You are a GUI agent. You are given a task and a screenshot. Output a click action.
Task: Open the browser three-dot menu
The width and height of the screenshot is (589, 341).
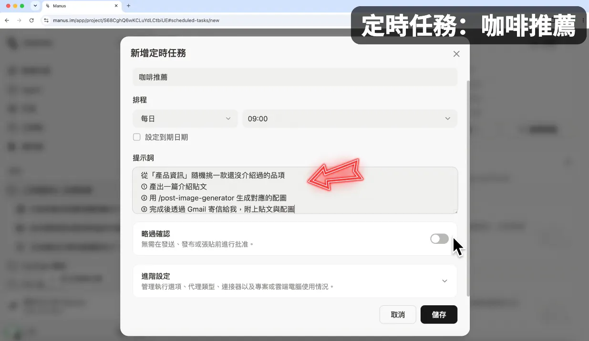(x=584, y=20)
